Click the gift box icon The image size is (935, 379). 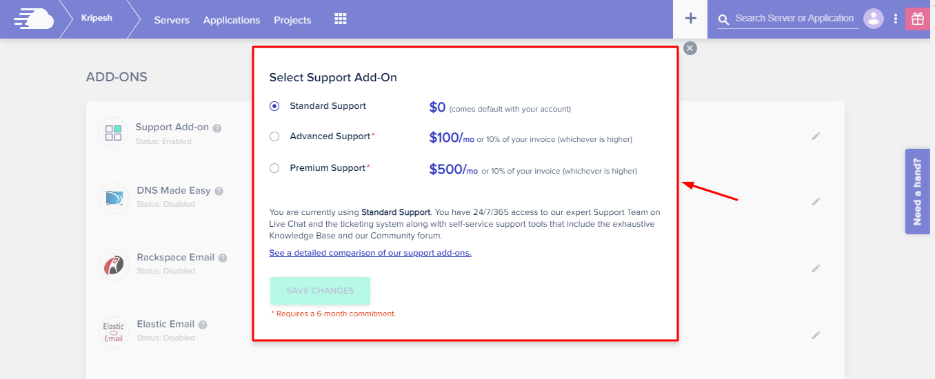[917, 19]
